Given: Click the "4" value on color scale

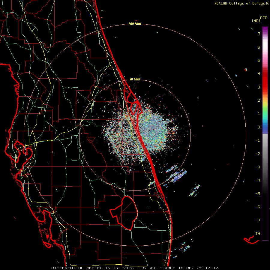Looking at the screenshot, I should pyautogui.click(x=259, y=74).
